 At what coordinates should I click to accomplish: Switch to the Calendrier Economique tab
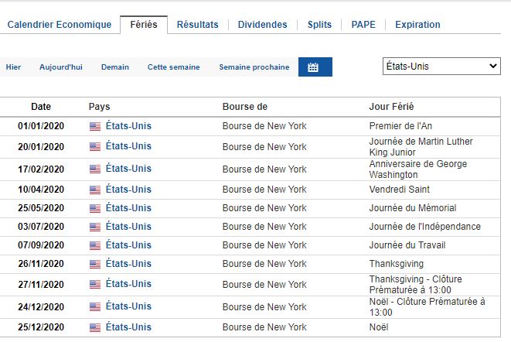pyautogui.click(x=60, y=25)
